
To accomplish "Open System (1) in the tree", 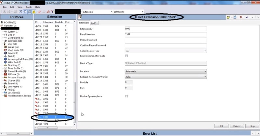I will coord(13,31).
